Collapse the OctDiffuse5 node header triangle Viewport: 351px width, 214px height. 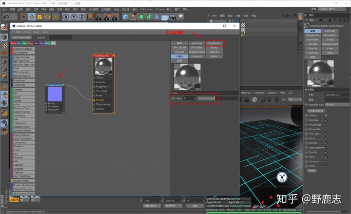pyautogui.click(x=94, y=55)
